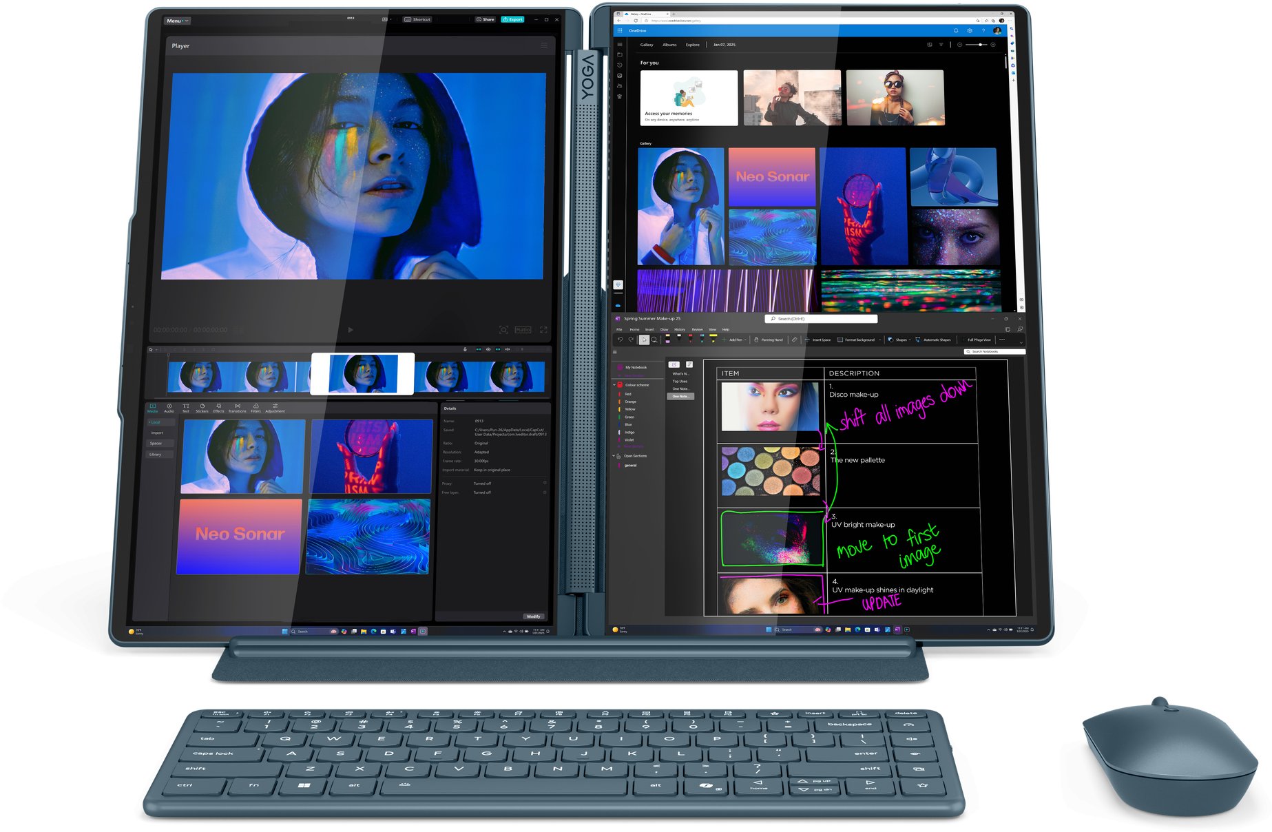The width and height of the screenshot is (1272, 832).
Task: Open the Menu dropdown in video editor
Action: (176, 21)
